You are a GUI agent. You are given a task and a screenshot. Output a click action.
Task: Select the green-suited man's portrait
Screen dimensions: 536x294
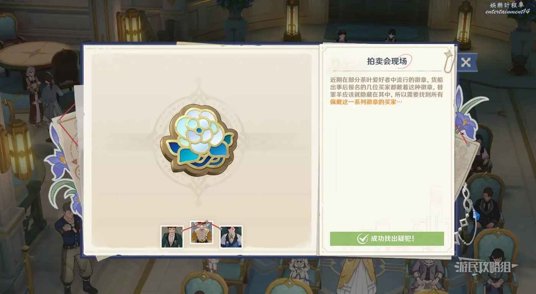[172, 237]
